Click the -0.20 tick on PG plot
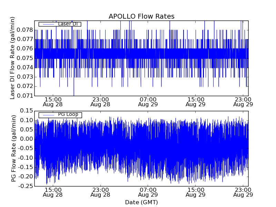The width and height of the screenshot is (276, 207). [x=26, y=177]
